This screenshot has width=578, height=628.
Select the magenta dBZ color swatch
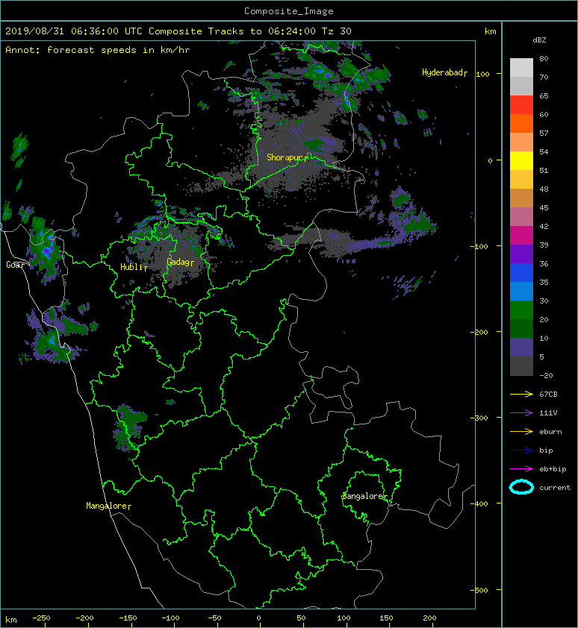point(521,235)
